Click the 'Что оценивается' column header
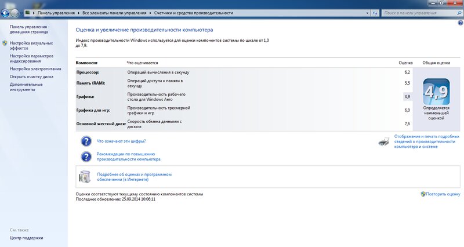Image resolution: width=464 pixels, height=247 pixels. click(142, 63)
